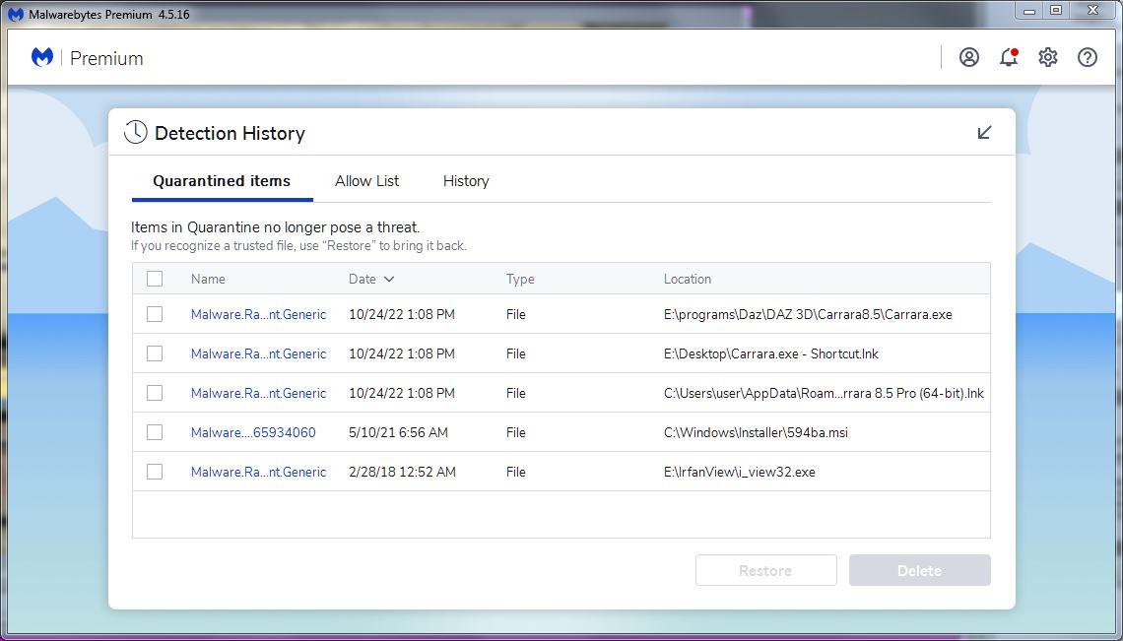The width and height of the screenshot is (1123, 641).
Task: Click the 10/24/22 1:08 PM date for Carrara.exe
Action: click(x=401, y=314)
